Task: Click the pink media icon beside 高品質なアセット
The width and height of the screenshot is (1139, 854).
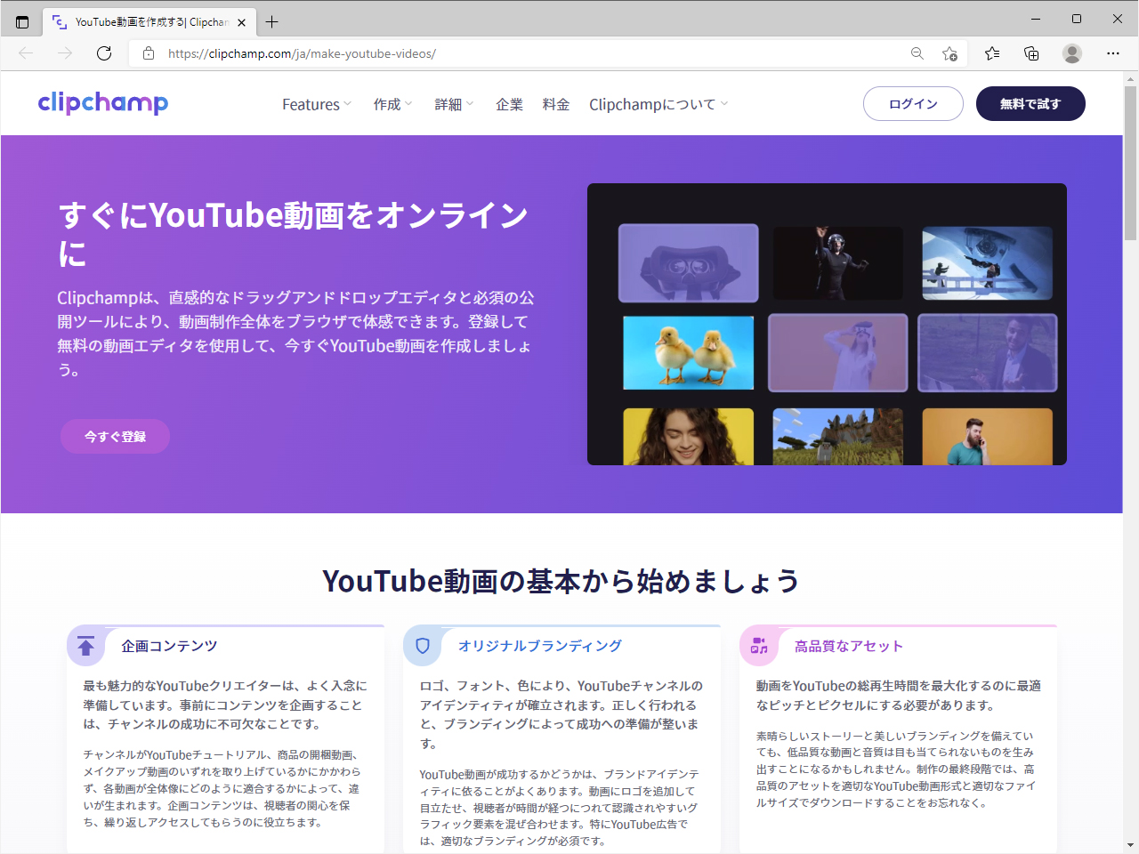Action: coord(760,646)
